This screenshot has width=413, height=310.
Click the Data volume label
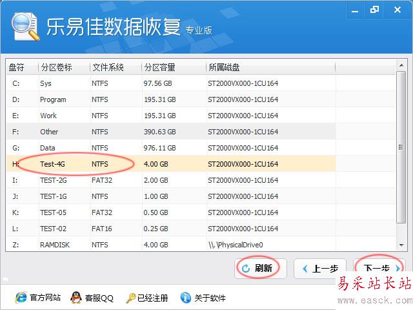(x=47, y=148)
